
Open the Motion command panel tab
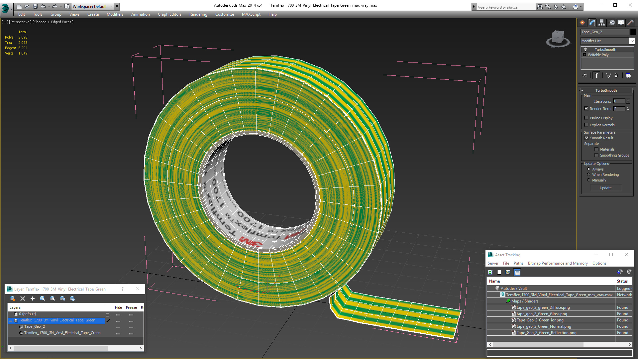coord(612,23)
